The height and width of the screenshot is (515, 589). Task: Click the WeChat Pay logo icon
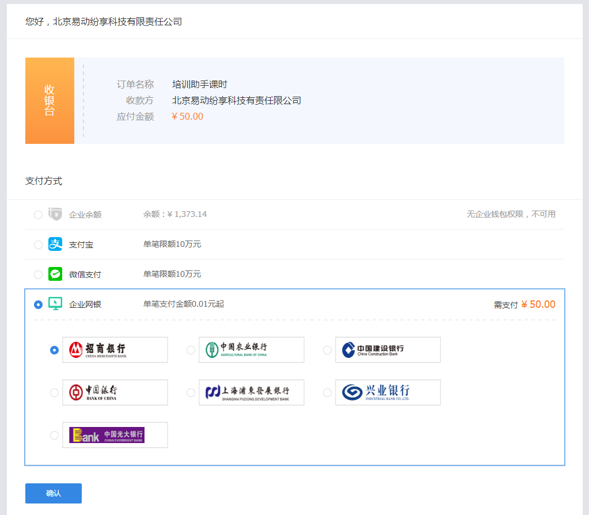coord(55,274)
